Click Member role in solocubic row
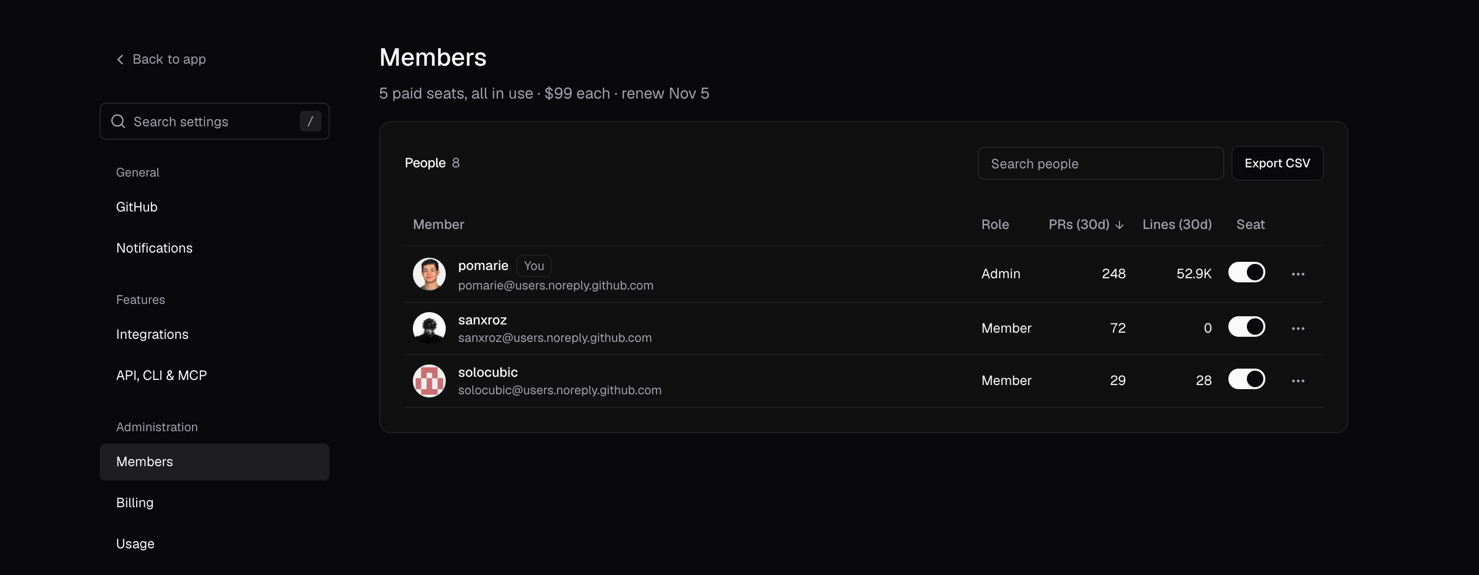The width and height of the screenshot is (1479, 575). 1006,380
